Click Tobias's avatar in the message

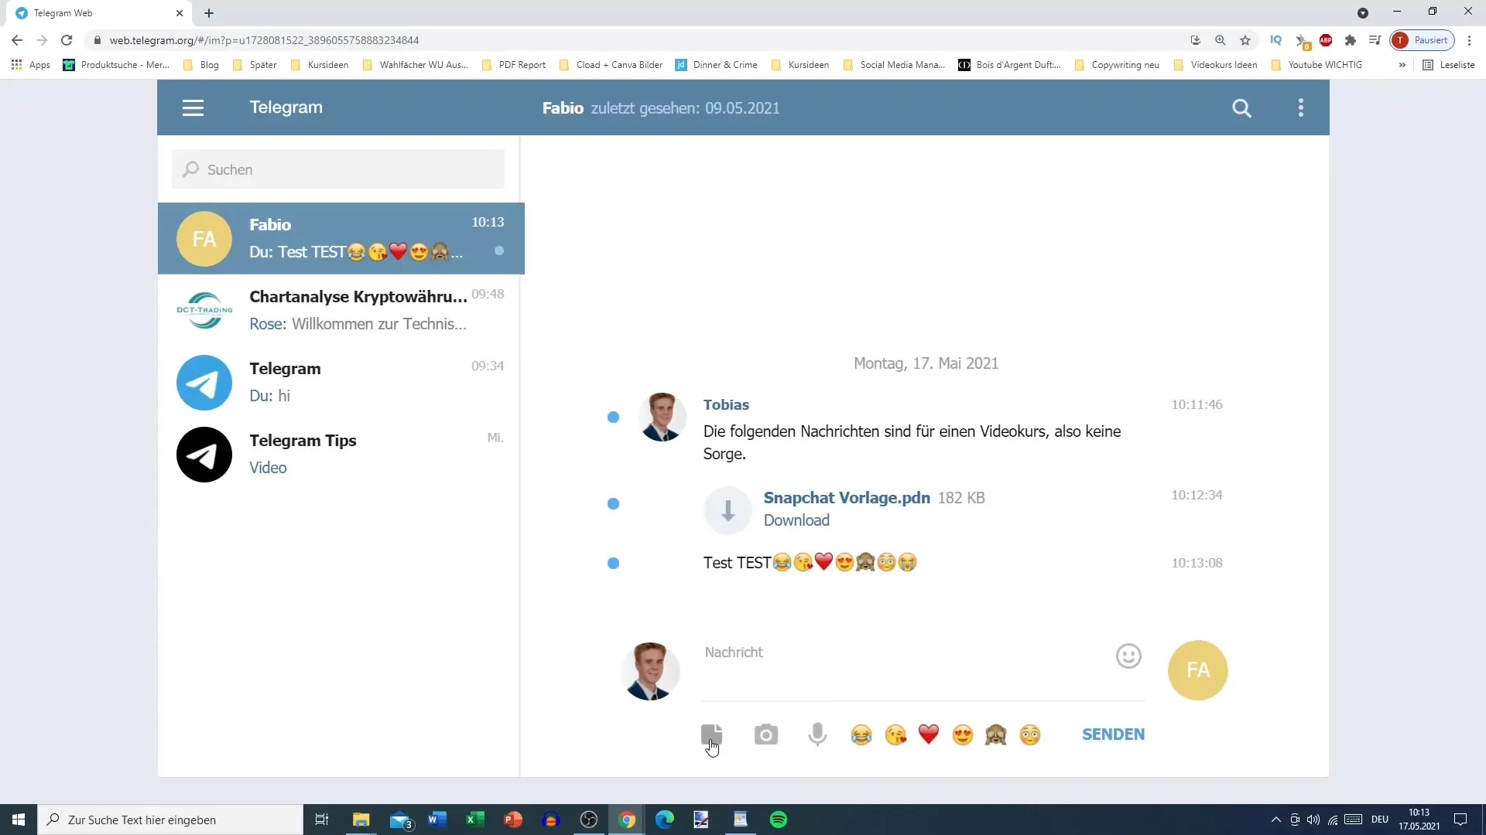pyautogui.click(x=662, y=417)
